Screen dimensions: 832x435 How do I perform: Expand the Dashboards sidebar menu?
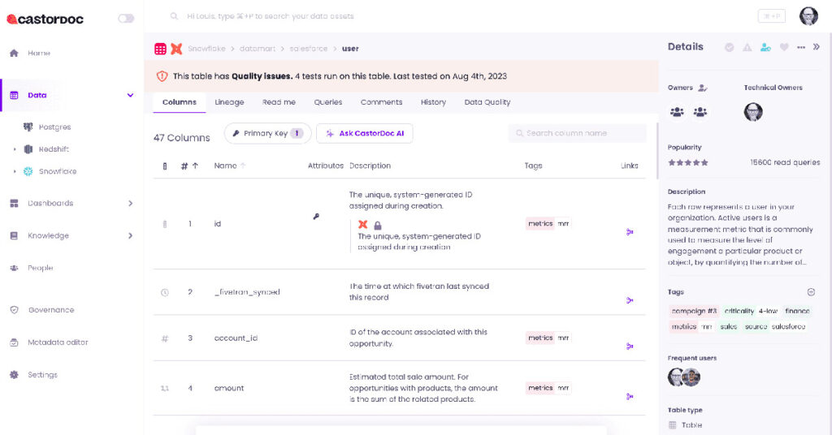click(x=130, y=204)
